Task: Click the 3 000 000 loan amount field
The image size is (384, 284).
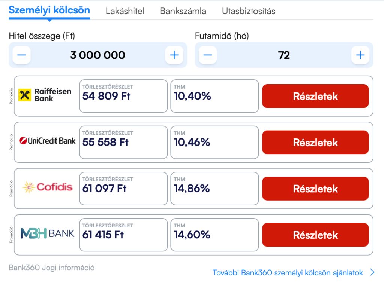Action: pyautogui.click(x=98, y=55)
